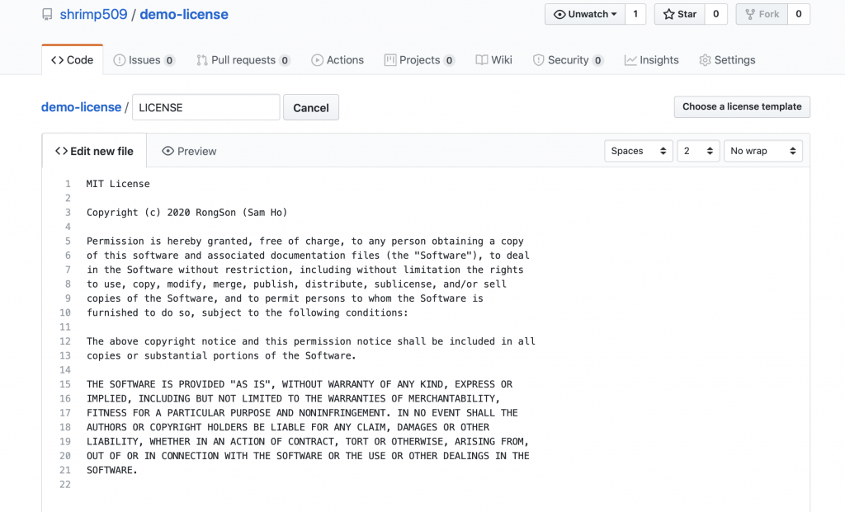Click the "MIT License" line in editor
Screen dimensions: 845x512
pos(118,184)
